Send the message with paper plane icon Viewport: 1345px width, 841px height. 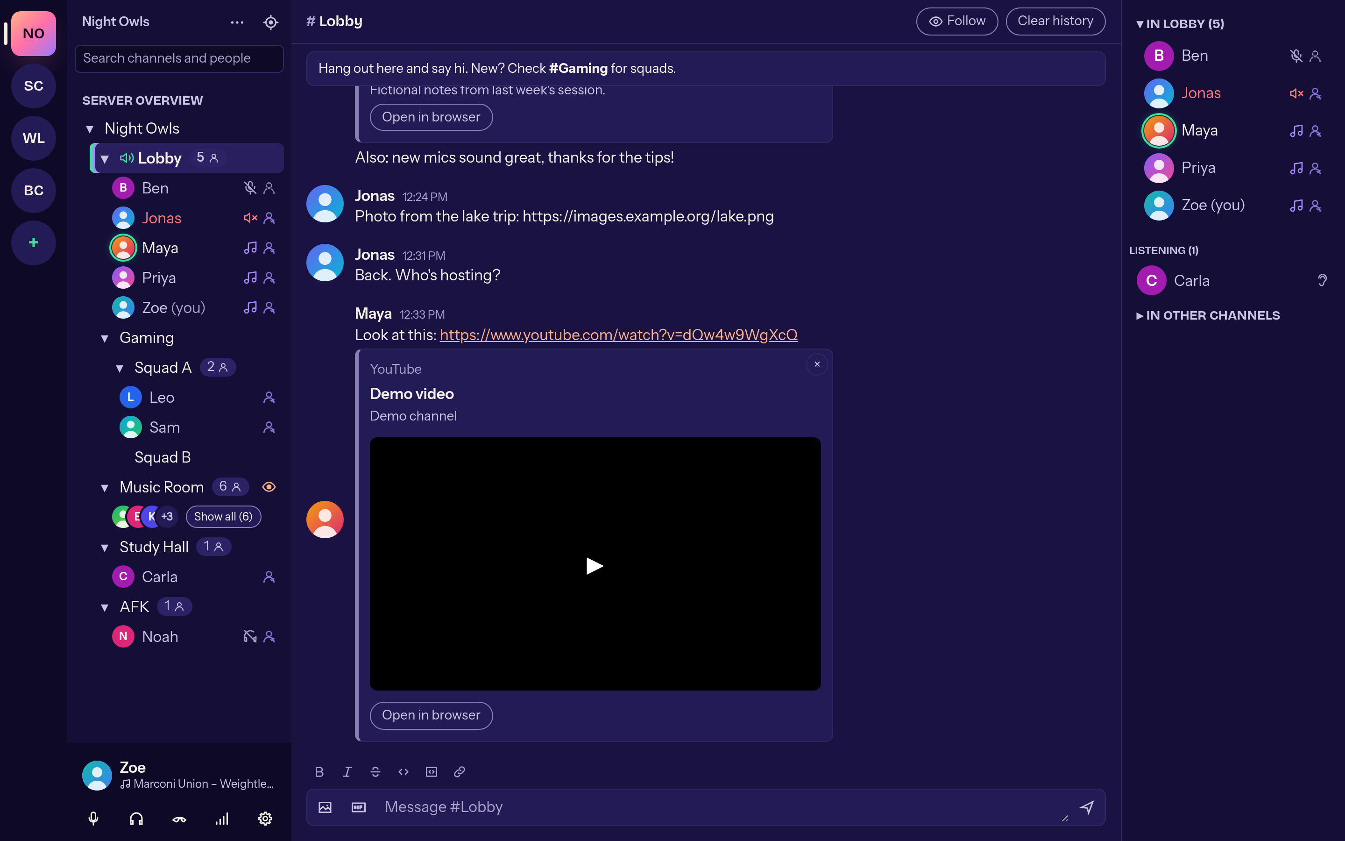coord(1087,807)
